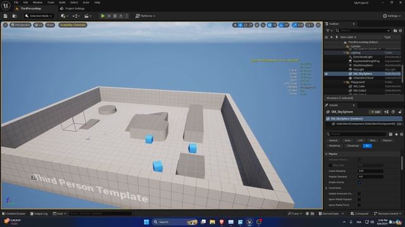Select SkyAtmosphere in Outliner
The height and width of the screenshot is (227, 405).
pyautogui.click(x=363, y=66)
